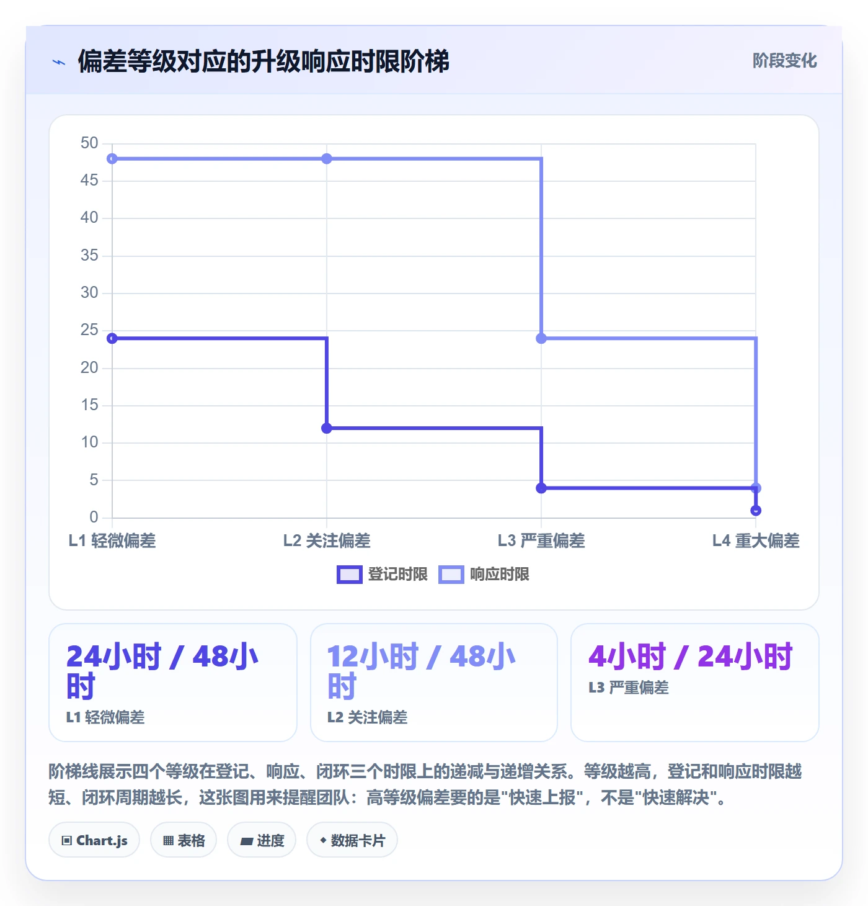Viewport: 868px width, 906px height.
Task: Click the L3 严重偏差 axis label
Action: (x=541, y=541)
